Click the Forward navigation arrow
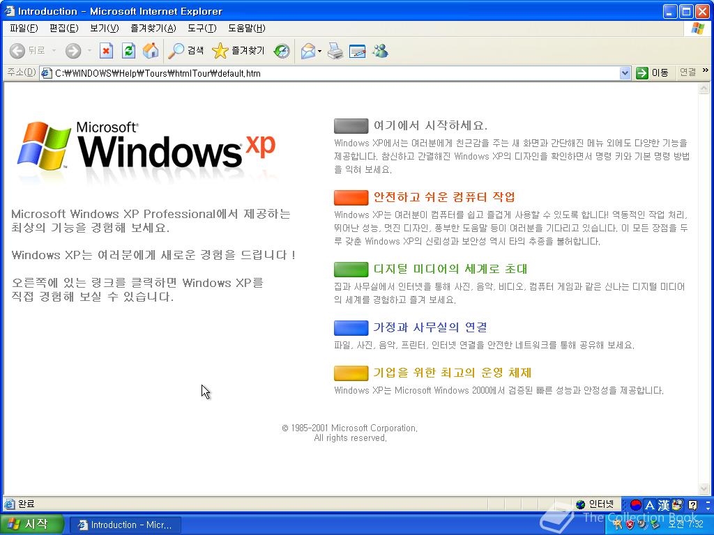This screenshot has width=714, height=535. (x=73, y=51)
